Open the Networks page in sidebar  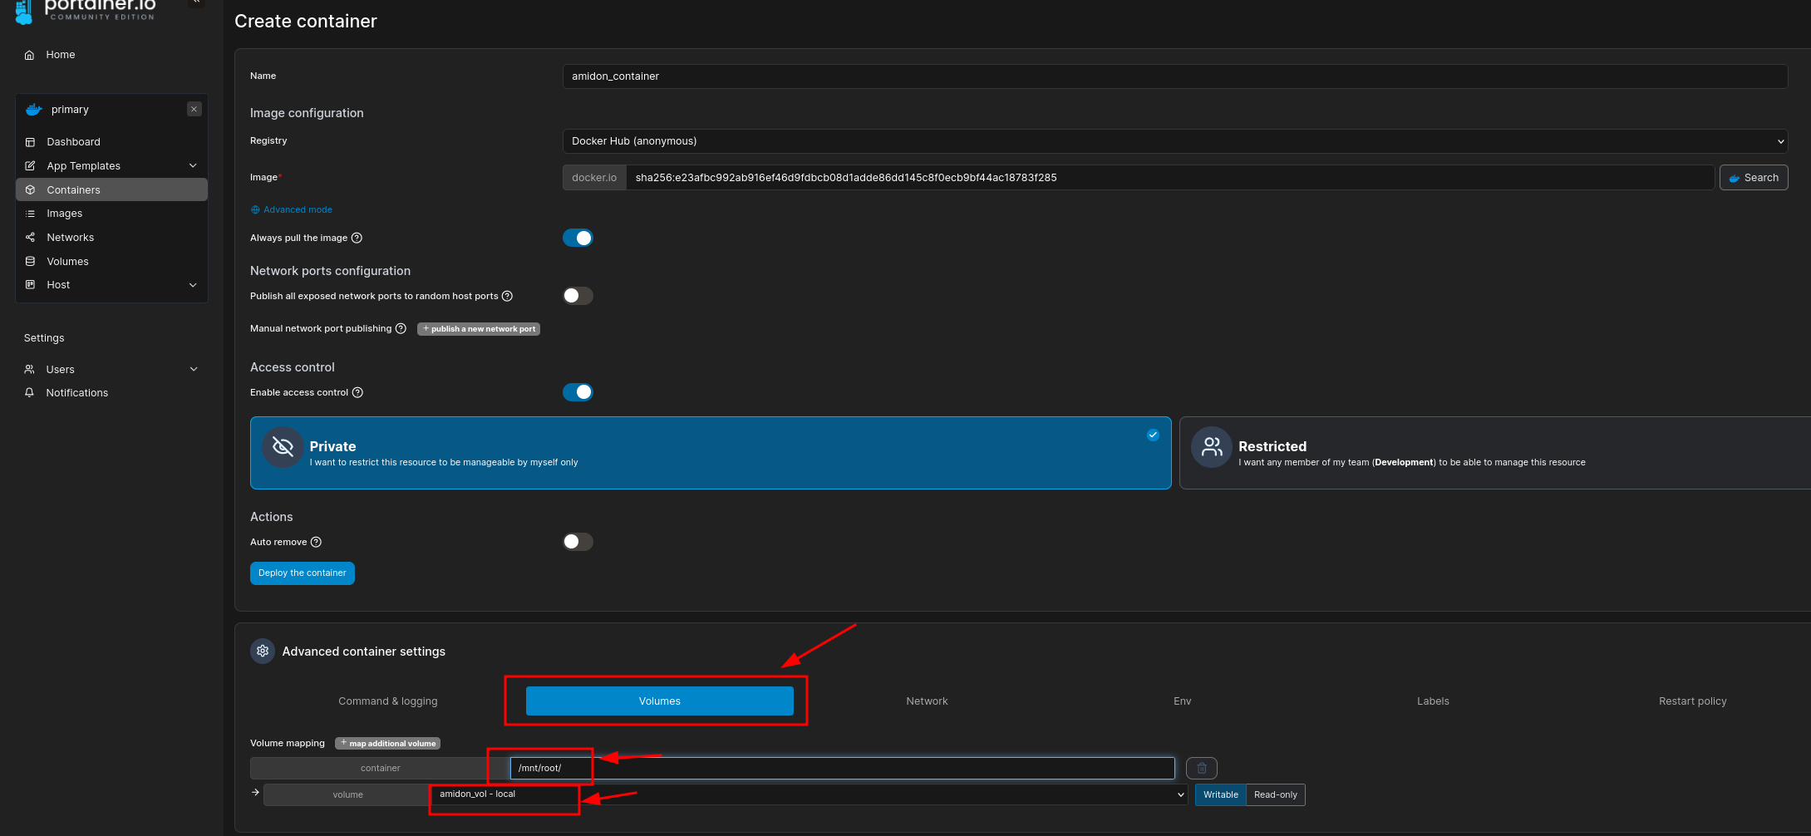70,238
